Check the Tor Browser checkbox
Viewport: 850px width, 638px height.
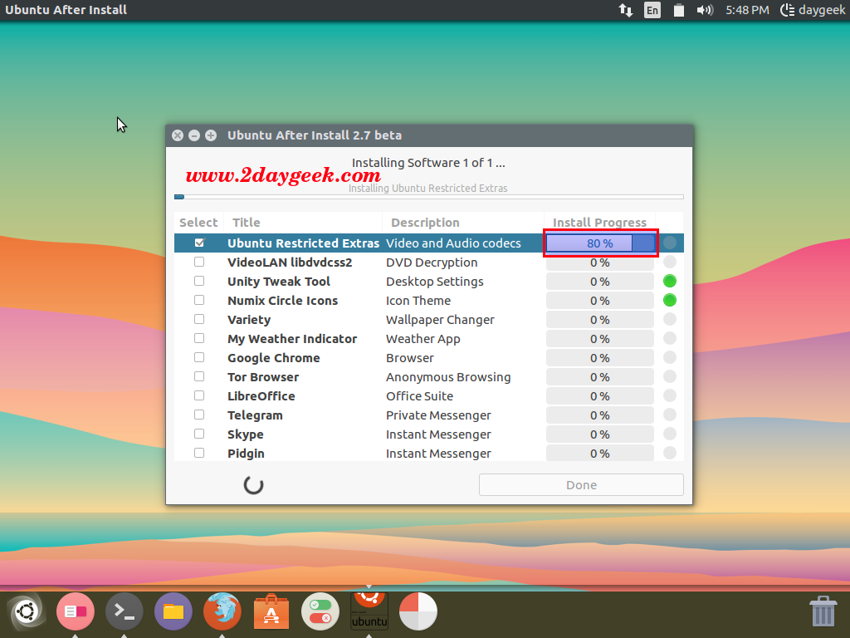click(x=199, y=376)
